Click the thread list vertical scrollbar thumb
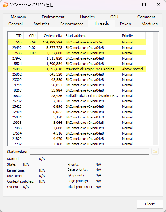 [x=156, y=53]
